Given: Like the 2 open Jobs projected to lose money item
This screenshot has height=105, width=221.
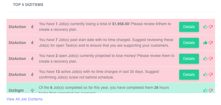Looking at the screenshot, I should tap(205, 59).
